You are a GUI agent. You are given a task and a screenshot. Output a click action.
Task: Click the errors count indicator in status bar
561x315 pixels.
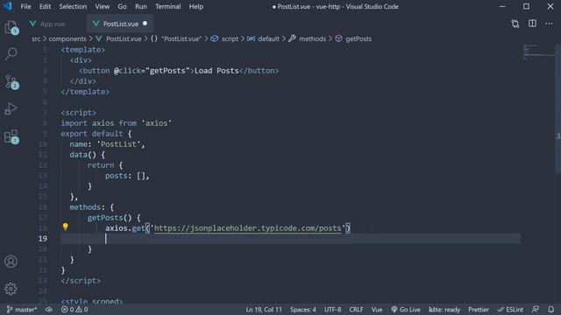tap(67, 310)
